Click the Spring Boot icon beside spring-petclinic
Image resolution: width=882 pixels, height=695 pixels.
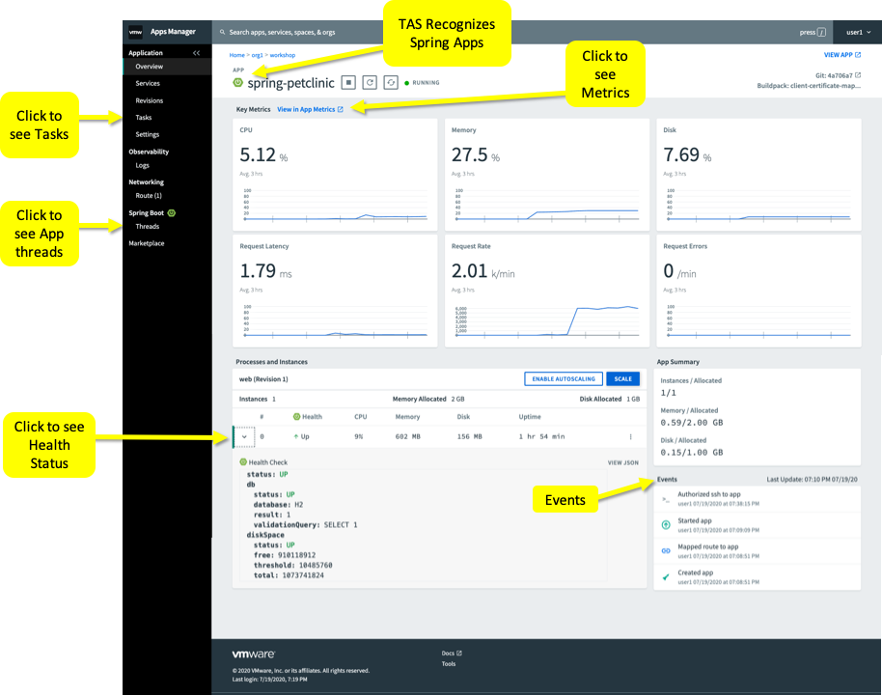pos(238,83)
